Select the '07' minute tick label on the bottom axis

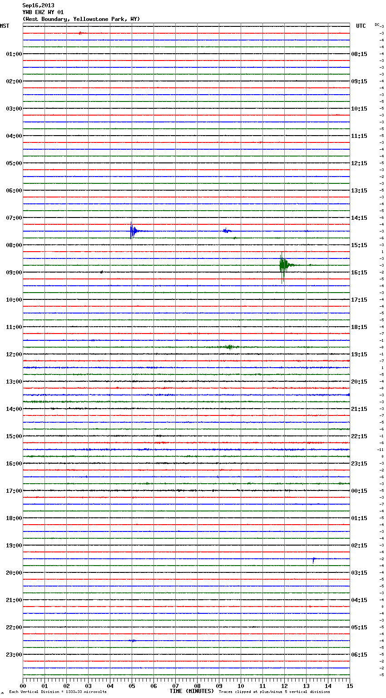[175, 686]
